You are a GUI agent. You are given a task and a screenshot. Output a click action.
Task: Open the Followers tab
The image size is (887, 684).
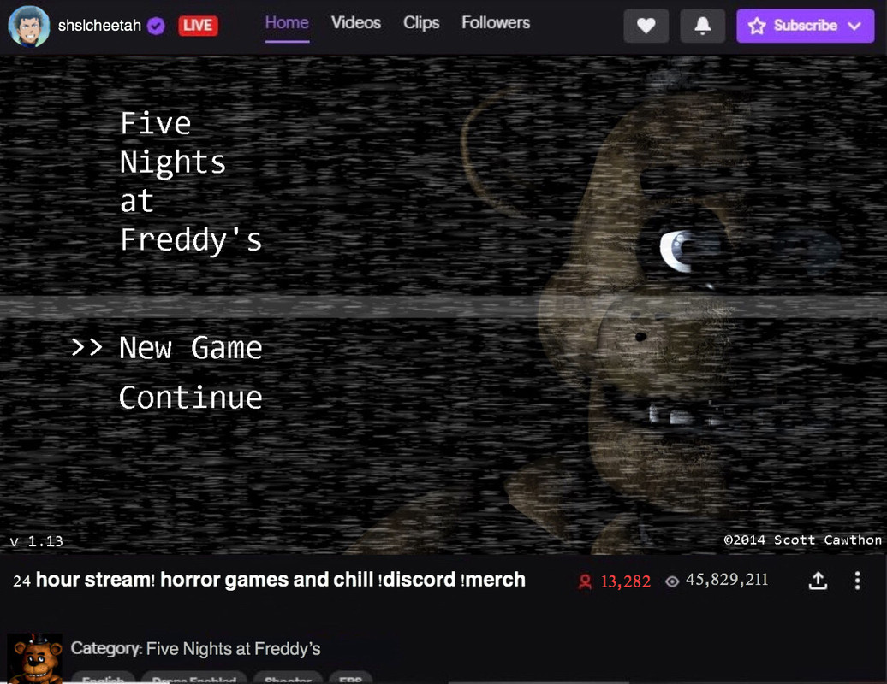496,23
